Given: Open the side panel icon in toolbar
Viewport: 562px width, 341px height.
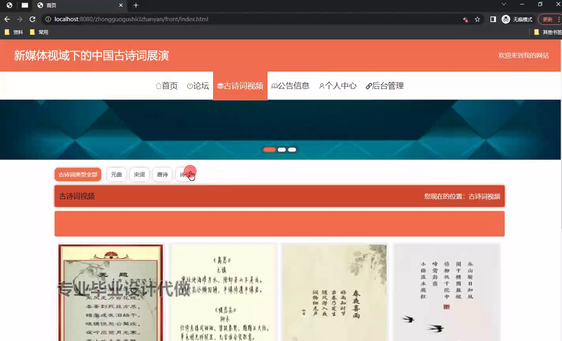Looking at the screenshot, I should click(493, 19).
